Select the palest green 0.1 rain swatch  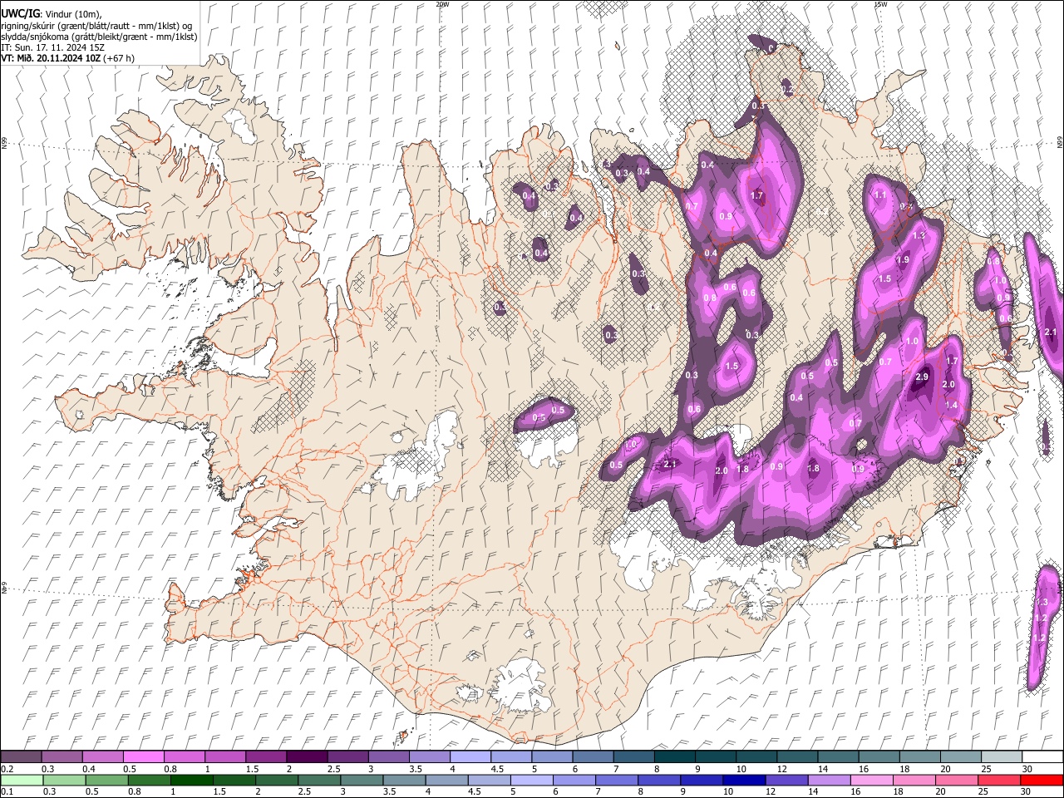(22, 780)
